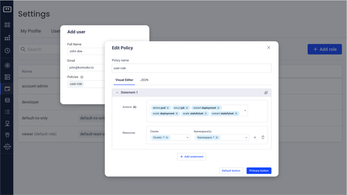
Task: Open the wrench tools sidebar icon
Action: click(x=7, y=135)
